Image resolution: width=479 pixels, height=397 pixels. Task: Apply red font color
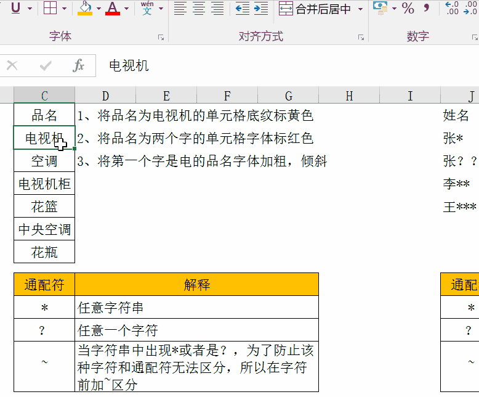pos(113,8)
